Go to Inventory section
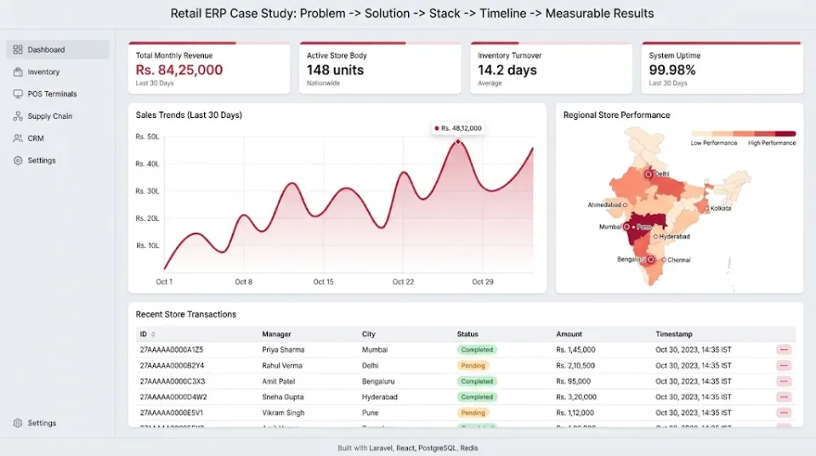This screenshot has height=456, width=816. (x=58, y=71)
